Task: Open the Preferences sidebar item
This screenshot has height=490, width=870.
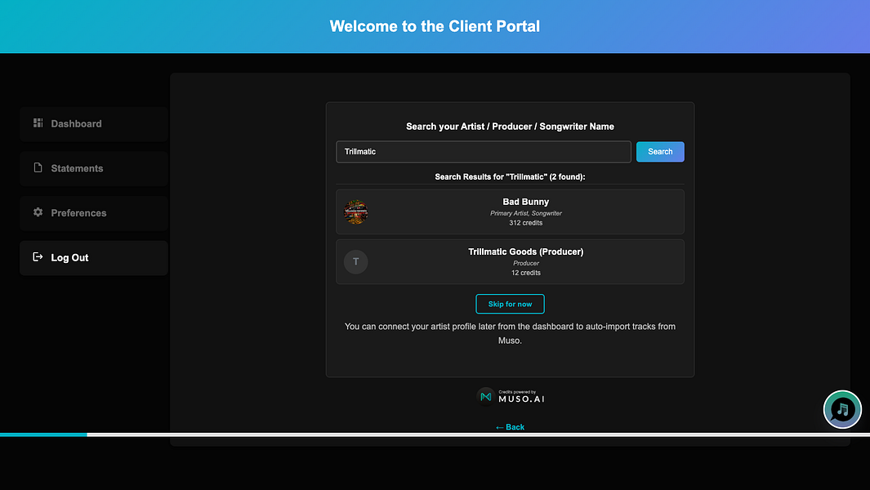Action: tap(94, 213)
